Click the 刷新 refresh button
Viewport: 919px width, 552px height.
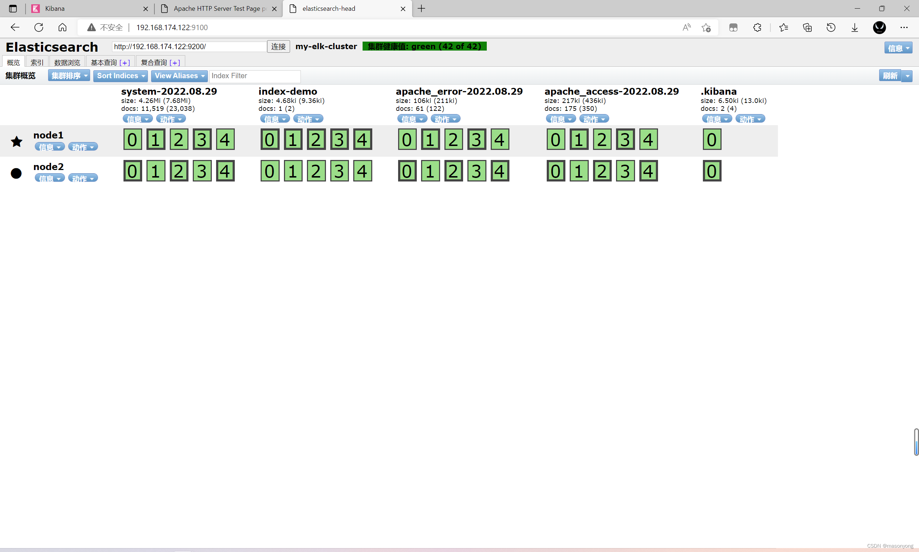890,76
